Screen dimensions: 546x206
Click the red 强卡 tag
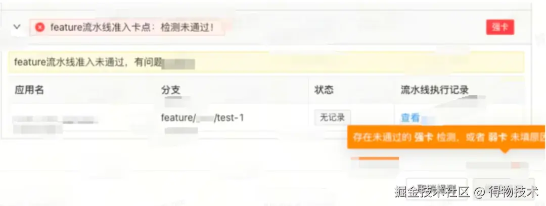[x=500, y=27]
